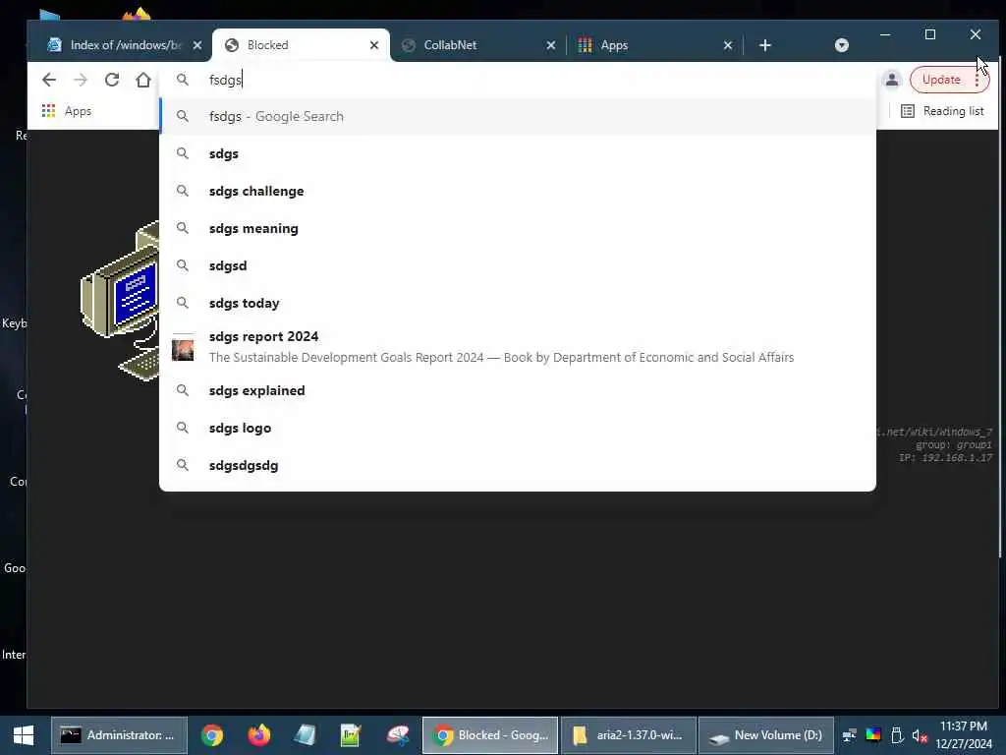Launch Firefox from the taskbar

click(259, 735)
